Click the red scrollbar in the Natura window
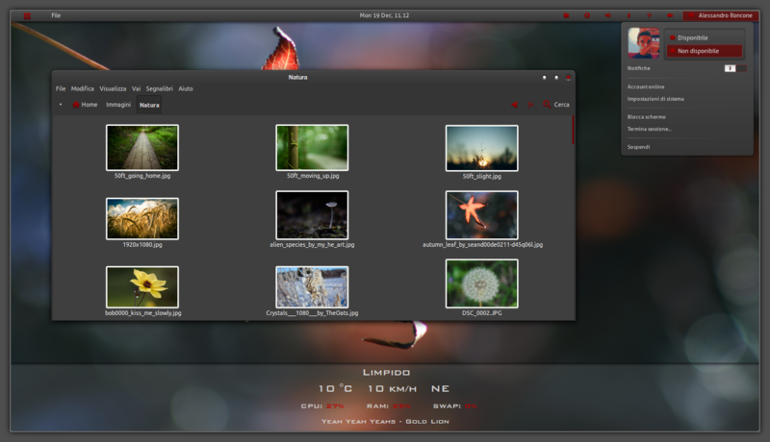Viewport: 770px width, 442px height. [573, 131]
